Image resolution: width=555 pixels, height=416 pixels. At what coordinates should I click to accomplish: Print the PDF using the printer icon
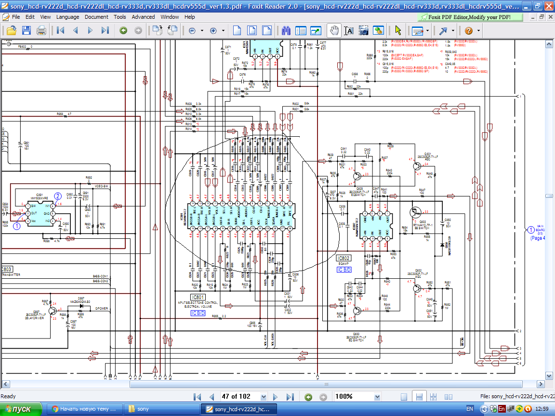tap(41, 30)
